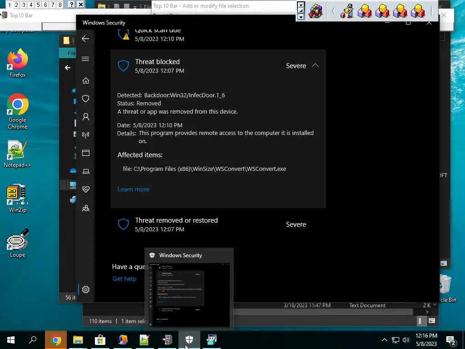
Task: Open Virus & threat protection shield icon
Action: [86, 99]
